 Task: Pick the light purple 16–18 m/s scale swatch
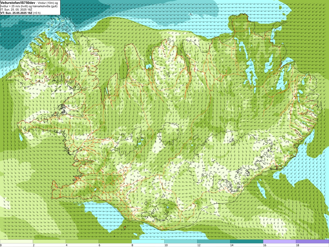pyautogui.click(x=280, y=242)
